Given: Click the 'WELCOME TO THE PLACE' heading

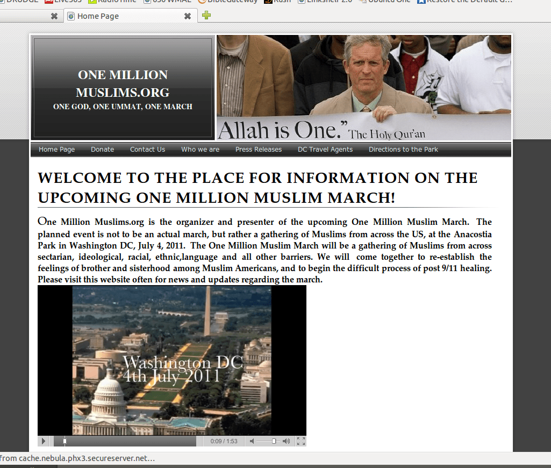Looking at the screenshot, I should 257,188.
